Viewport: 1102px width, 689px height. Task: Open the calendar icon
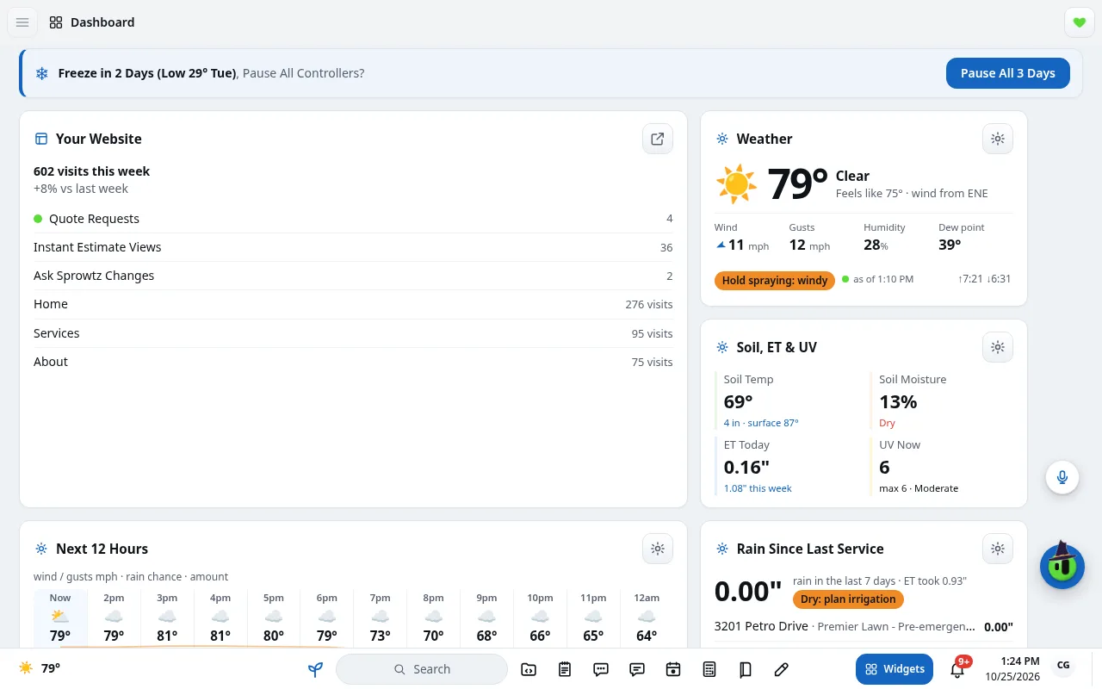pos(673,669)
